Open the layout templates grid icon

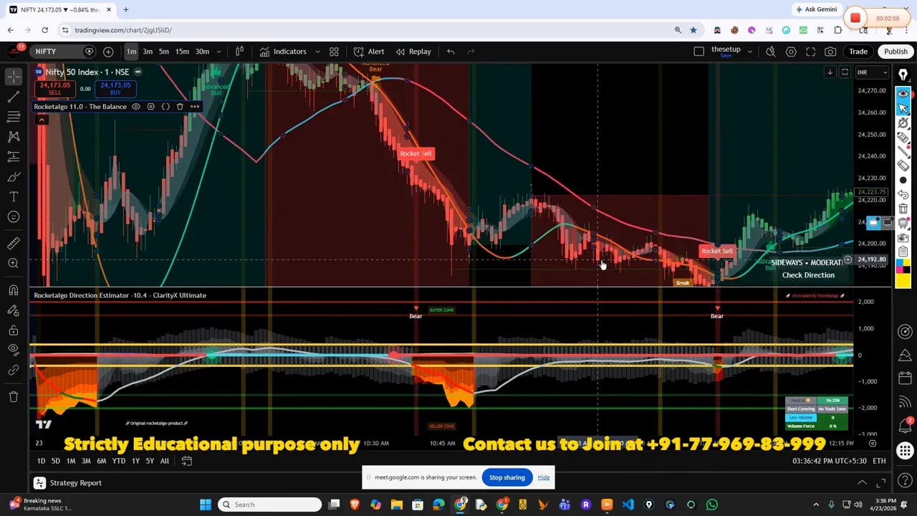click(x=334, y=52)
